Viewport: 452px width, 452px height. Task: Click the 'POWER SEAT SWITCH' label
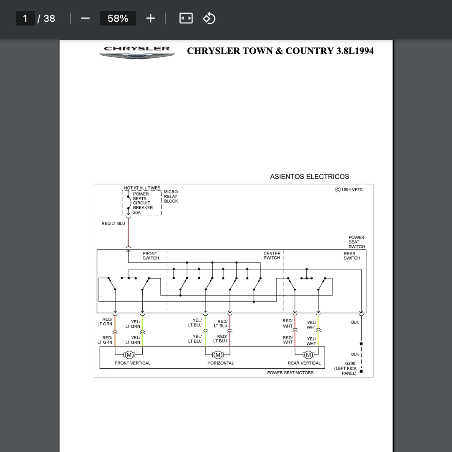coord(357,242)
